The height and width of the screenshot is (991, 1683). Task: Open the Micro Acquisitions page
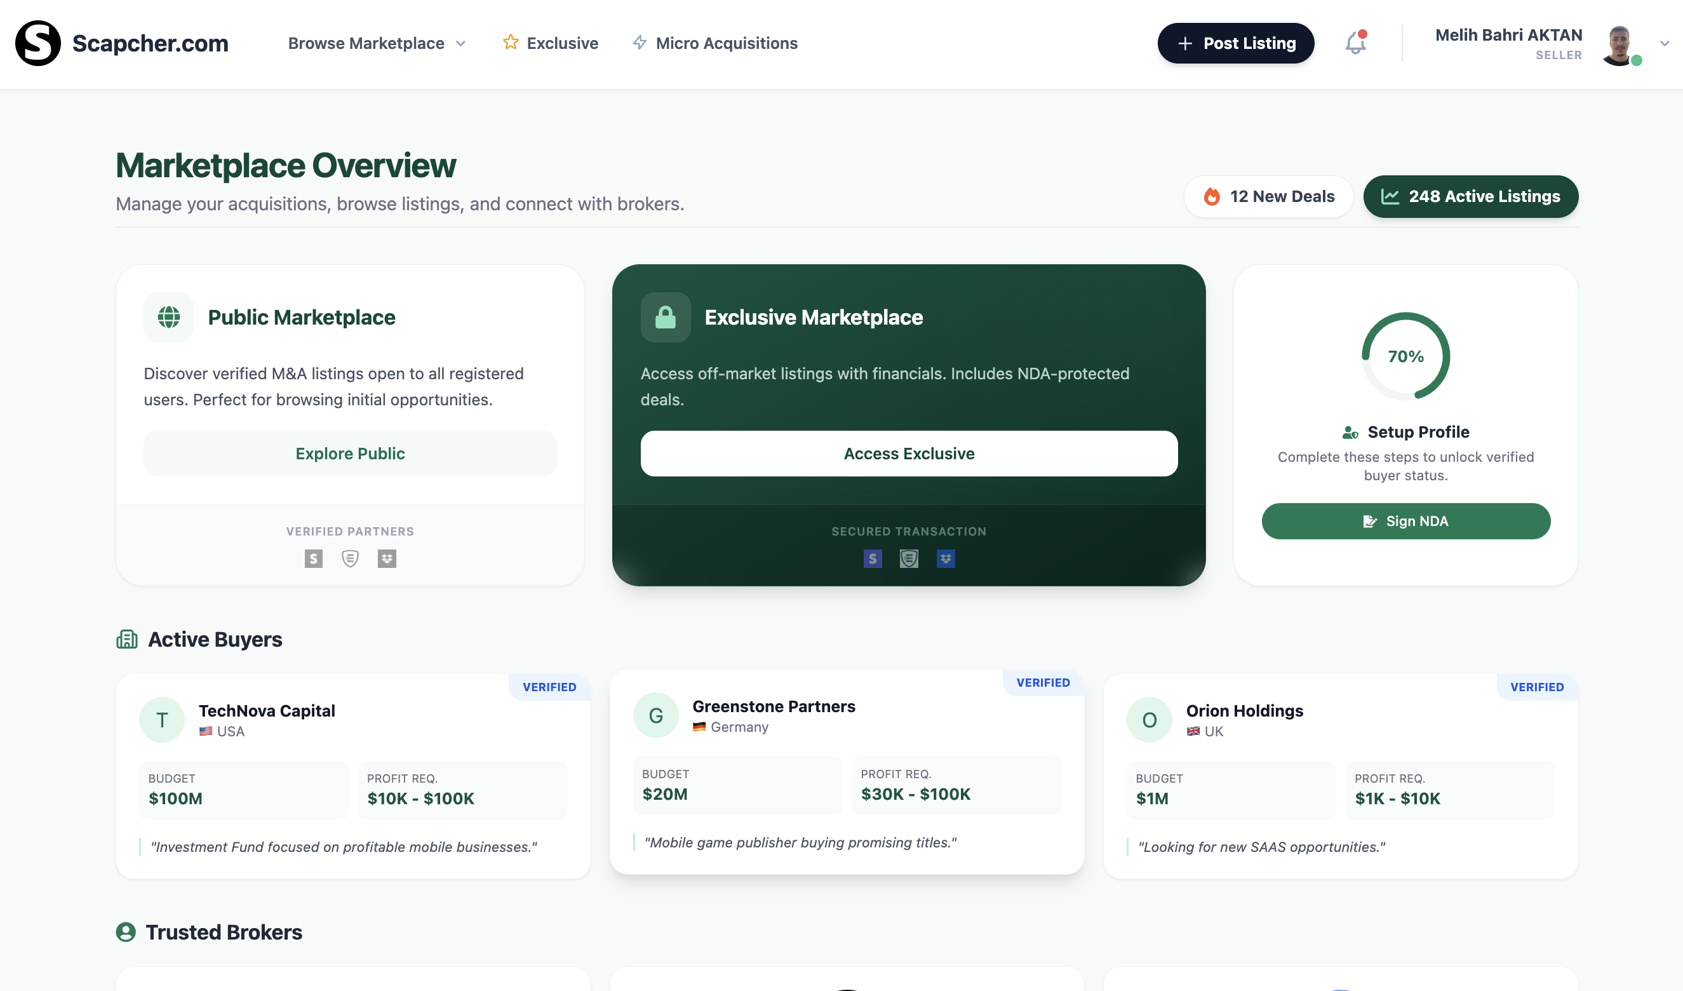tap(714, 43)
